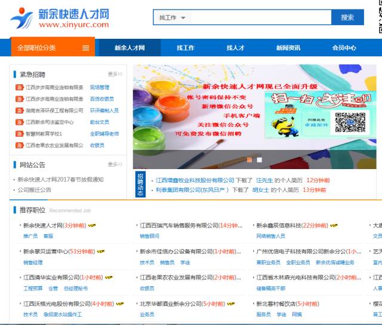382x325 pixels.
Task: Click urgent badge beside 湖南吉泽环保工程有限公司
Action: [19, 111]
